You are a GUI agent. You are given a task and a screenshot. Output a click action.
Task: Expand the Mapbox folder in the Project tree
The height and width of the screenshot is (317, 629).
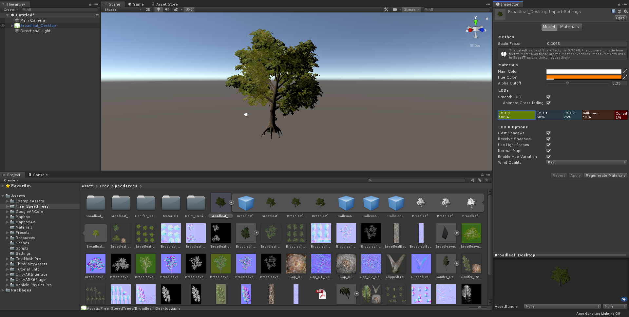[x=7, y=217]
